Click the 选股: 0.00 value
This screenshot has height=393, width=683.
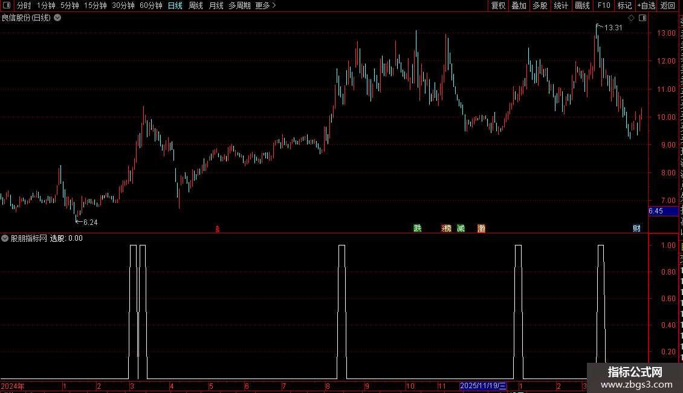tap(66, 238)
